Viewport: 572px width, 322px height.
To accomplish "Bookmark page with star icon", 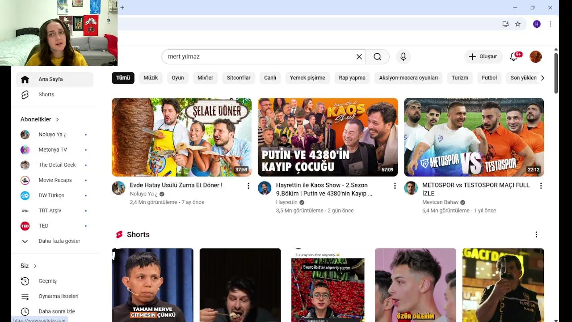I will pyautogui.click(x=517, y=24).
